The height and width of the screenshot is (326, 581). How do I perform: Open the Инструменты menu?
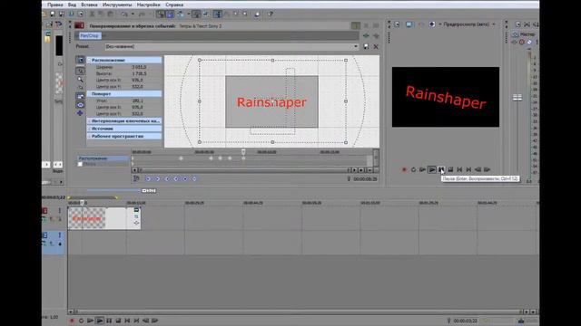click(117, 5)
